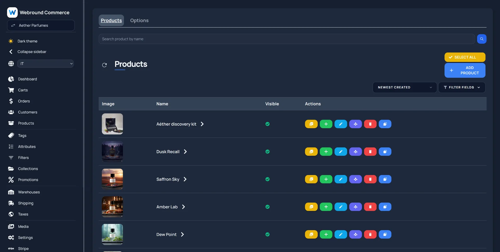Screen dimensions: 500x252
Task: Expand the chevron next to Dusk Recall
Action: point(185,152)
